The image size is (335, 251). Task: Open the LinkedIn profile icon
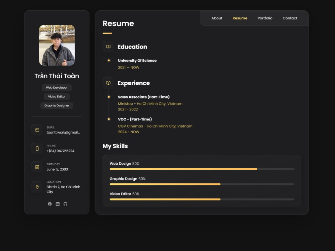[x=58, y=204]
